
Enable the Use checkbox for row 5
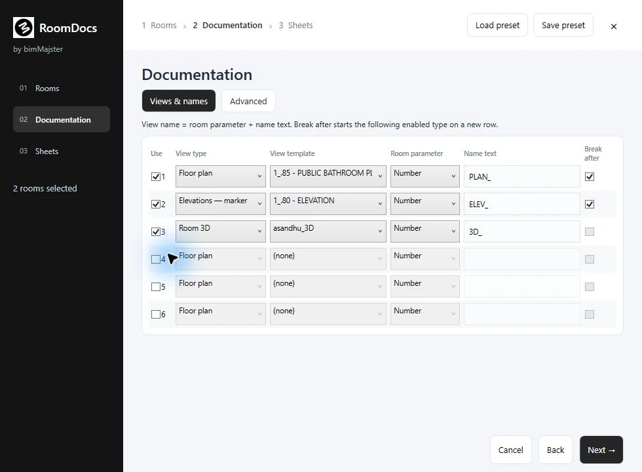pos(156,286)
